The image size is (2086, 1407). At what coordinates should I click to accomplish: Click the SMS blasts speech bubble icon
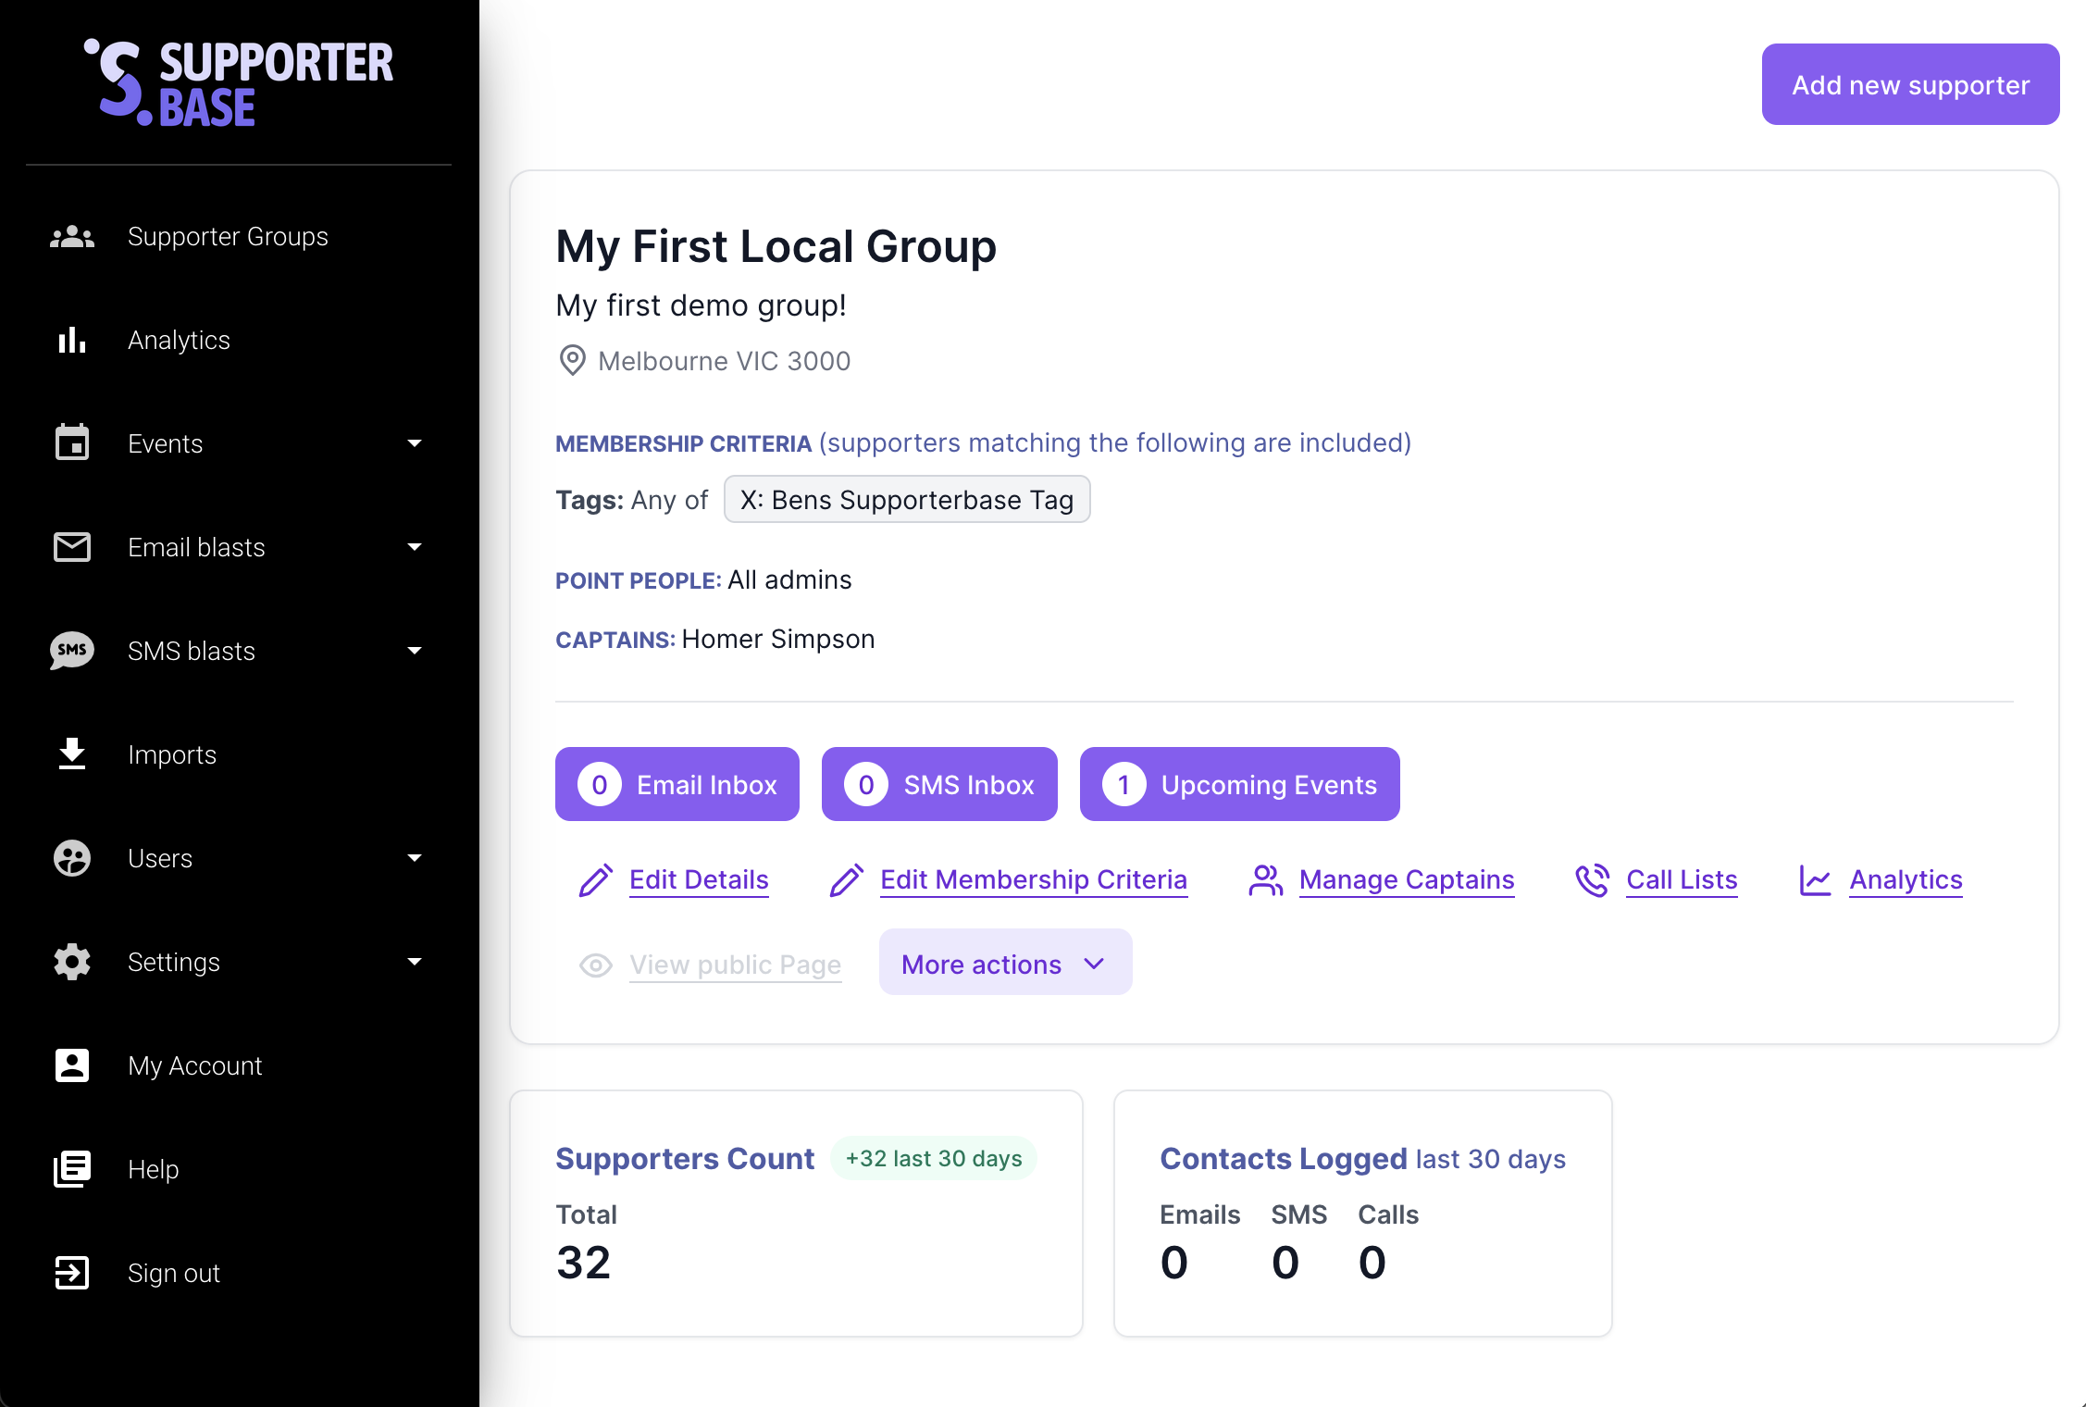pyautogui.click(x=72, y=651)
